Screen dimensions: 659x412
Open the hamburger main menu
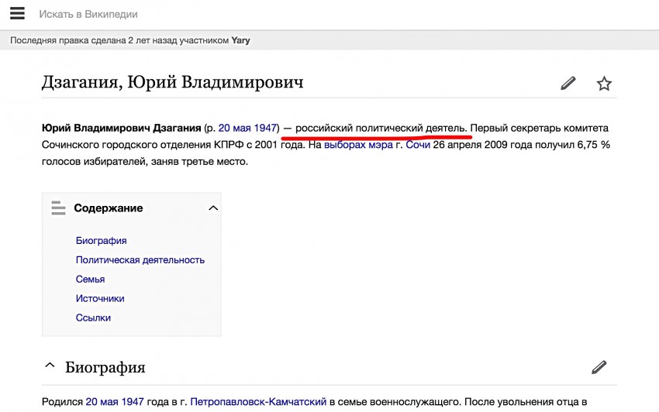pos(17,14)
